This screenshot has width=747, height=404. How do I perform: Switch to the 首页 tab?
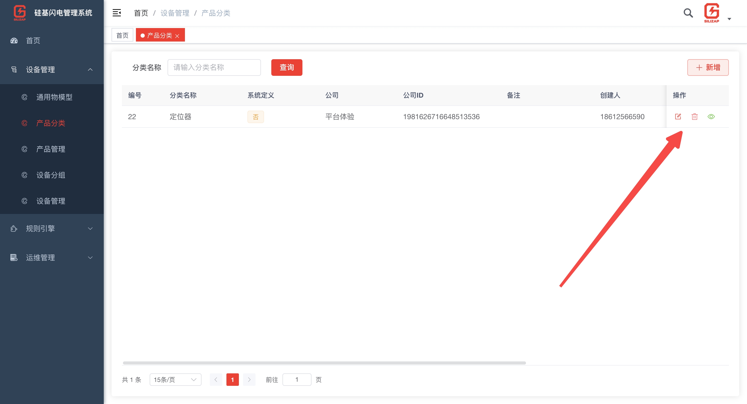point(122,35)
